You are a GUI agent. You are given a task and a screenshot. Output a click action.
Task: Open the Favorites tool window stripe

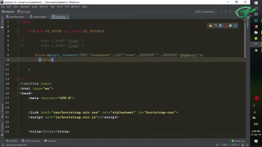[2, 129]
